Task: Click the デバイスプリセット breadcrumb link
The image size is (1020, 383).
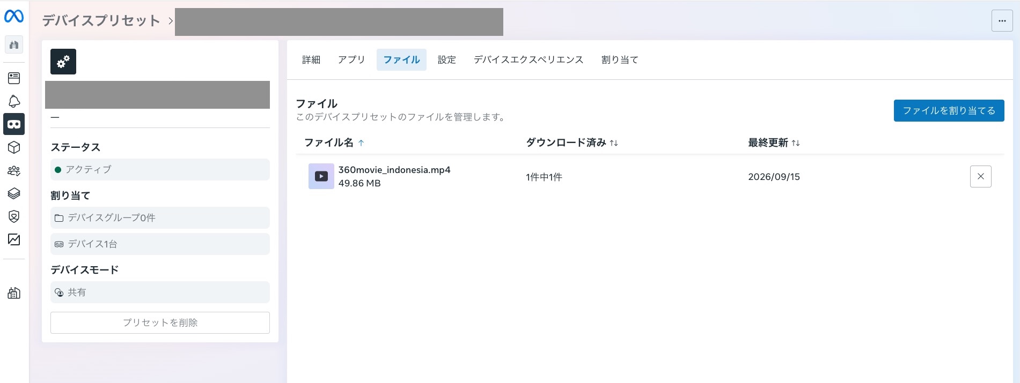Action: coord(101,21)
